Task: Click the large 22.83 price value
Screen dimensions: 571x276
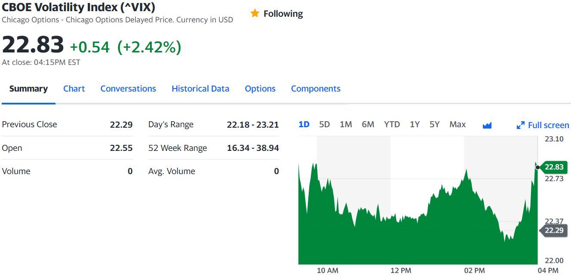Action: coord(33,45)
